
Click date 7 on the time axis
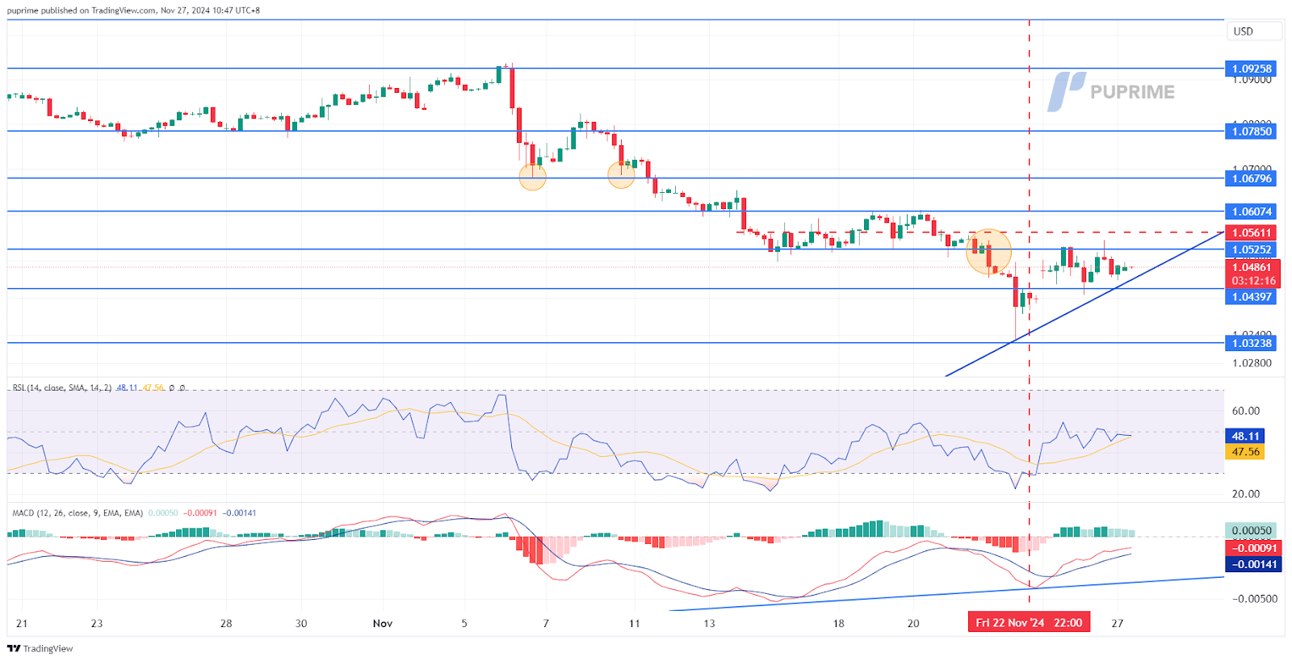(x=546, y=623)
